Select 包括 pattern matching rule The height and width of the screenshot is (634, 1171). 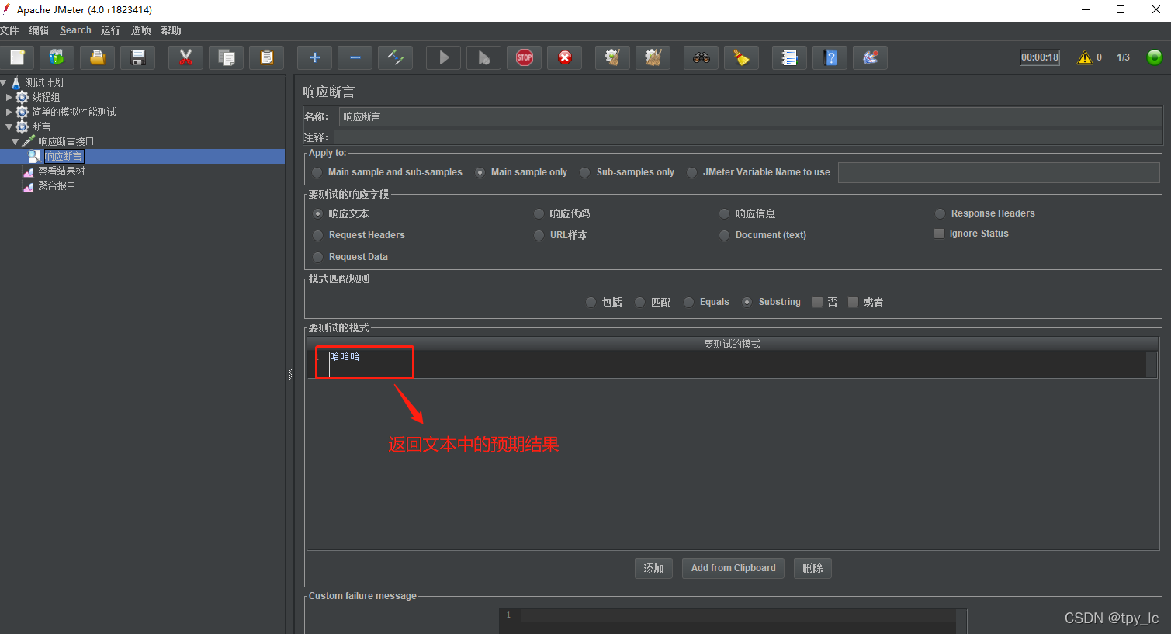[591, 302]
